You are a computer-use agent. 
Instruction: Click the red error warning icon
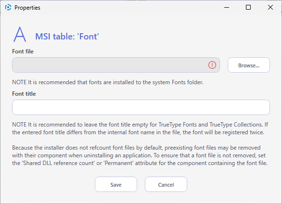[x=212, y=65]
